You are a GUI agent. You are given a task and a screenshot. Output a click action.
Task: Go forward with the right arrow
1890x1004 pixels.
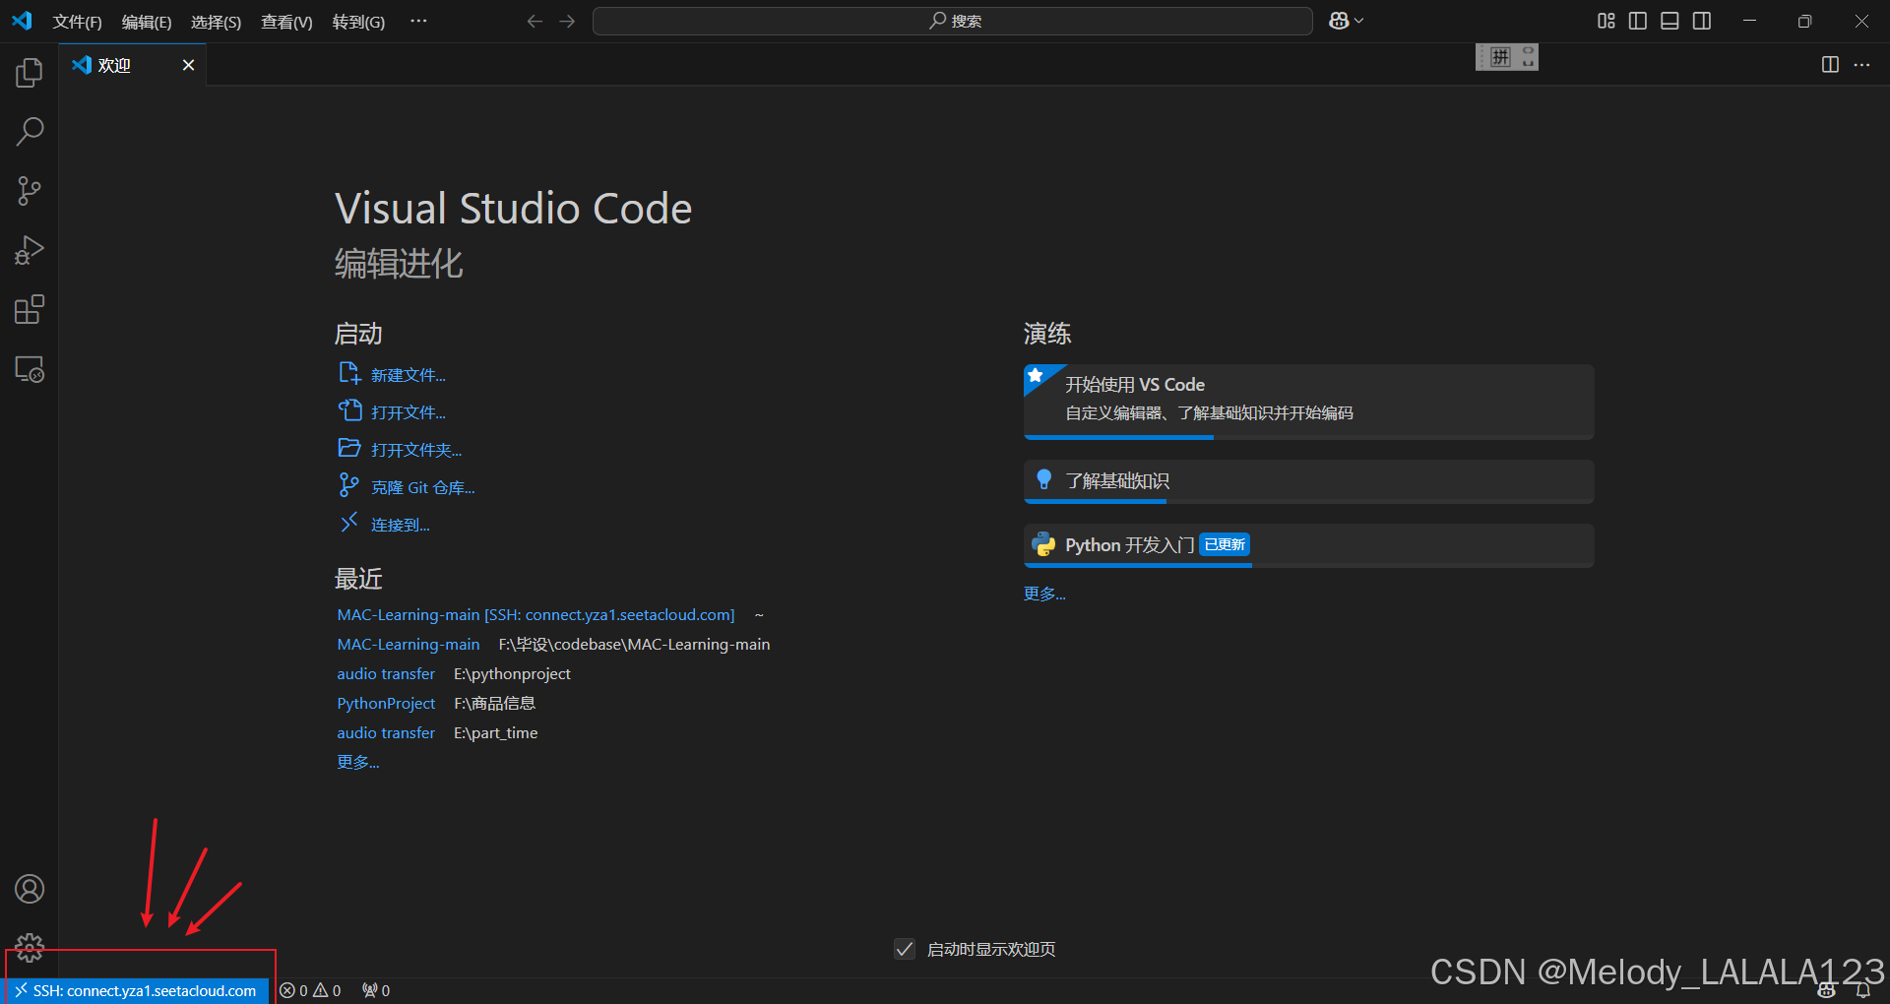pyautogui.click(x=567, y=21)
